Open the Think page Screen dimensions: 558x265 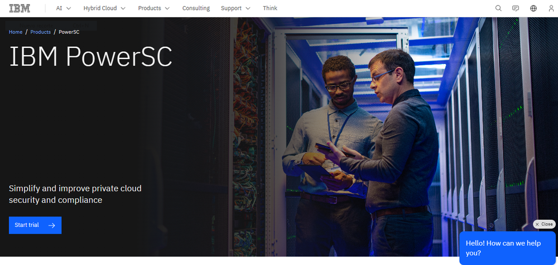270,8
